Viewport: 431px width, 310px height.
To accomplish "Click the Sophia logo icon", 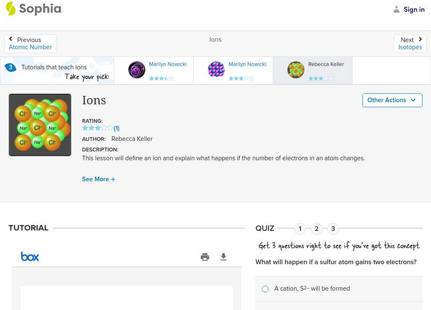I will (11, 9).
